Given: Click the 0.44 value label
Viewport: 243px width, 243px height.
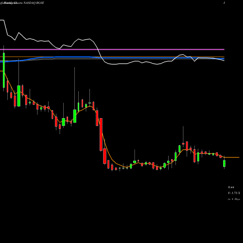Looking at the screenshot, I should pyautogui.click(x=231, y=187).
